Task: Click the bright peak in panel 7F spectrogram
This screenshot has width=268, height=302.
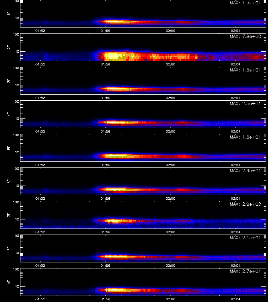Action: [x=114, y=221]
